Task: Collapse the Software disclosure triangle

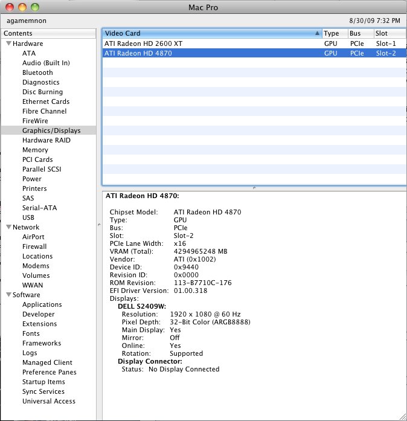Action: (x=8, y=295)
